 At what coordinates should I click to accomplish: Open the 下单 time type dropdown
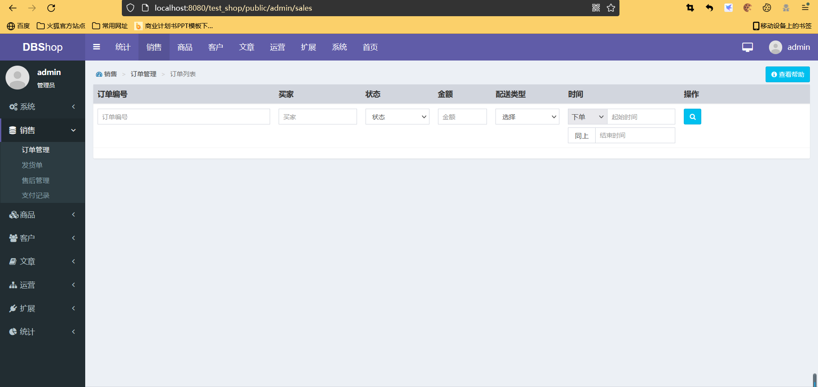click(x=588, y=117)
